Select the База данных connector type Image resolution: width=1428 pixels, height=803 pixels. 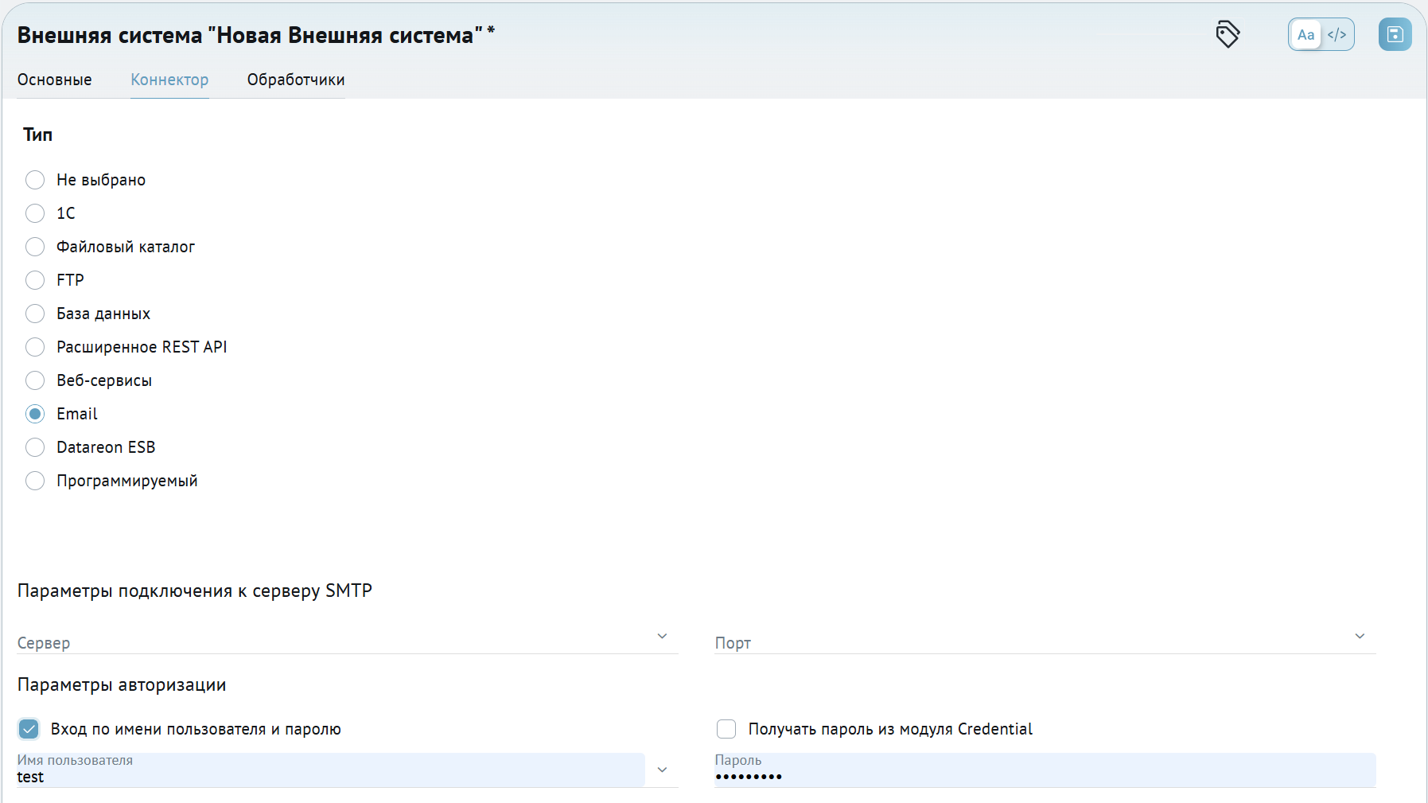[35, 314]
